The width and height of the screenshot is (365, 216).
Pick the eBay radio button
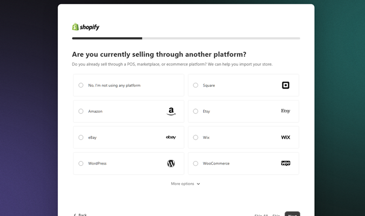click(81, 137)
